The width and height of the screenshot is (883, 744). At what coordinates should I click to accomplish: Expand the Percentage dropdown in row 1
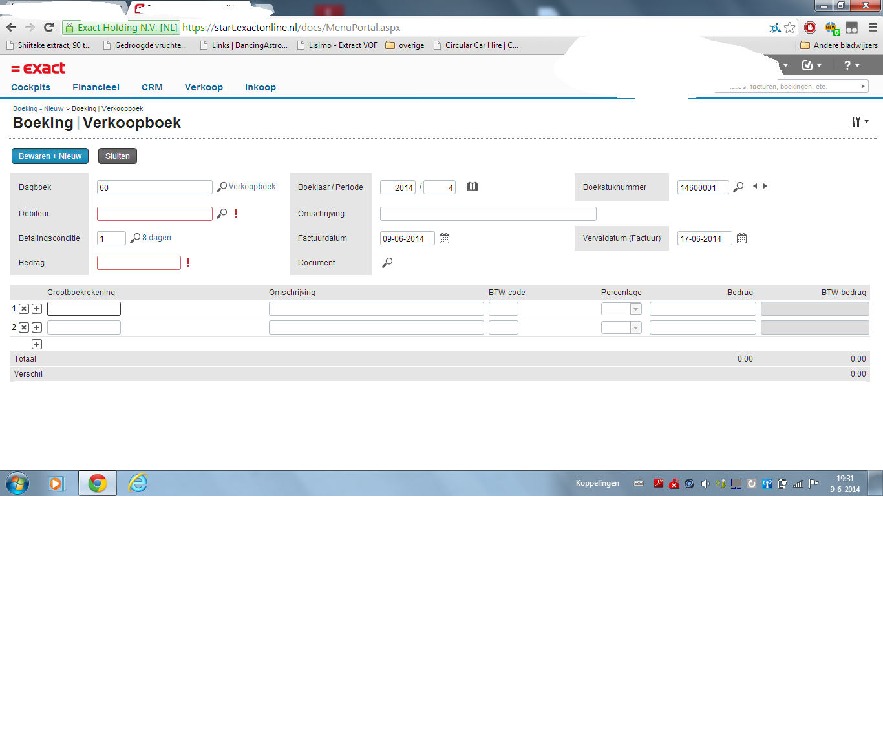point(635,309)
